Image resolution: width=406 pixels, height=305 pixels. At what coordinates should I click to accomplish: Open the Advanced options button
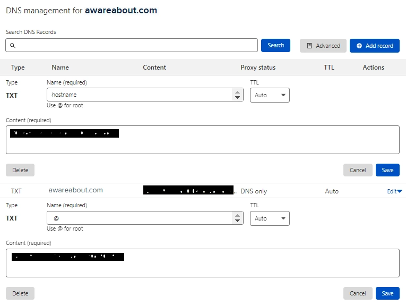323,46
